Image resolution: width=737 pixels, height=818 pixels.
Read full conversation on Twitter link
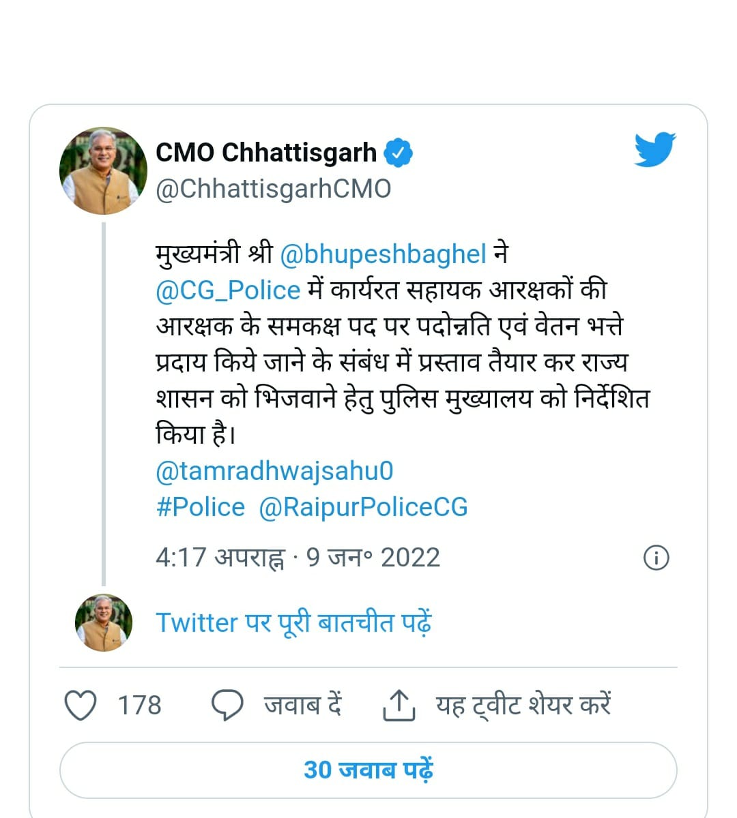(294, 623)
